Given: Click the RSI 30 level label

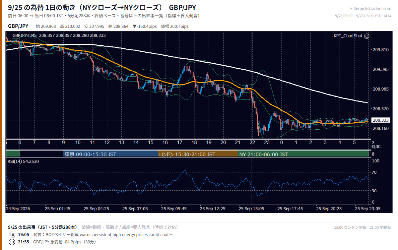Looking at the screenshot, I should (374, 191).
